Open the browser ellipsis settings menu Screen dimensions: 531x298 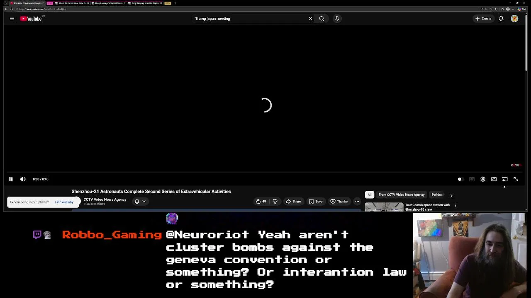(513, 9)
